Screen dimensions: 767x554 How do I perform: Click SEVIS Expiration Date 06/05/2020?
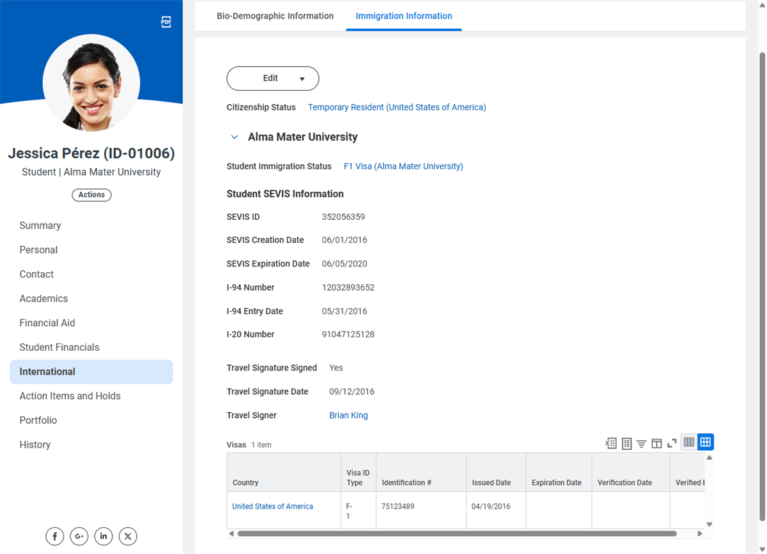click(x=345, y=264)
